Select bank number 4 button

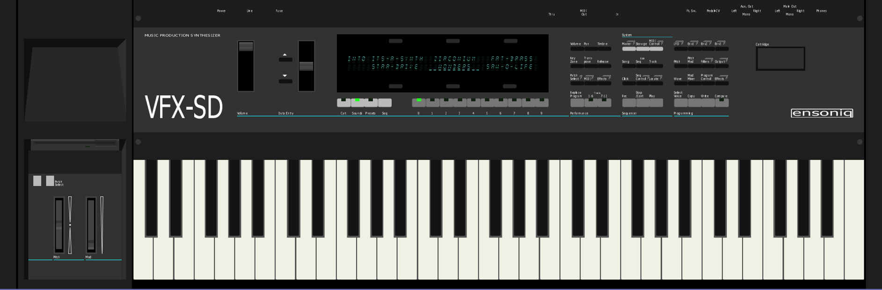(x=474, y=102)
